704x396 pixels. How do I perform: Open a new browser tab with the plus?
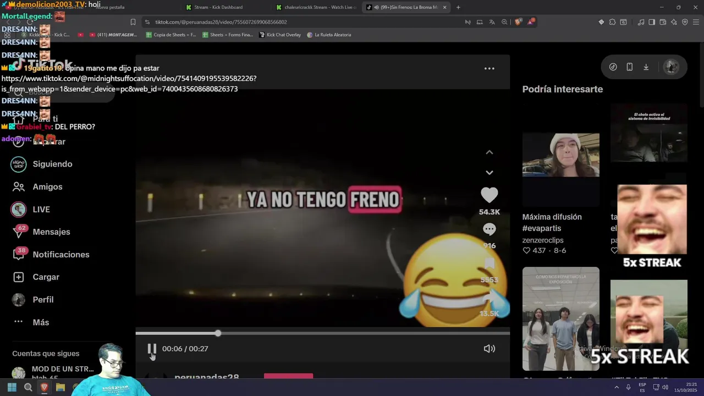pyautogui.click(x=458, y=7)
